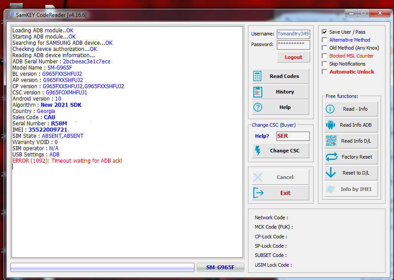Toggle the Save User / Pass checkbox
Screen dimensions: 394x280
coord(324,32)
